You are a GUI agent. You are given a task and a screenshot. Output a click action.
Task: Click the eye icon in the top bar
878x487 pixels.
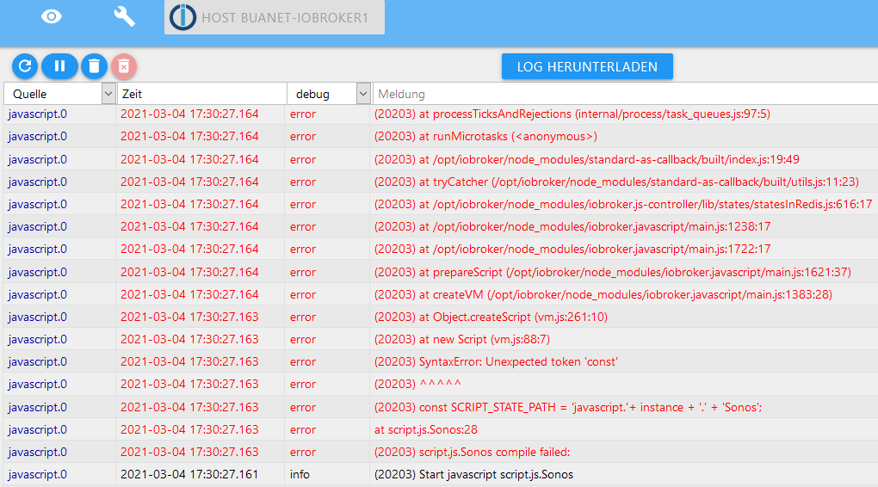click(x=52, y=16)
